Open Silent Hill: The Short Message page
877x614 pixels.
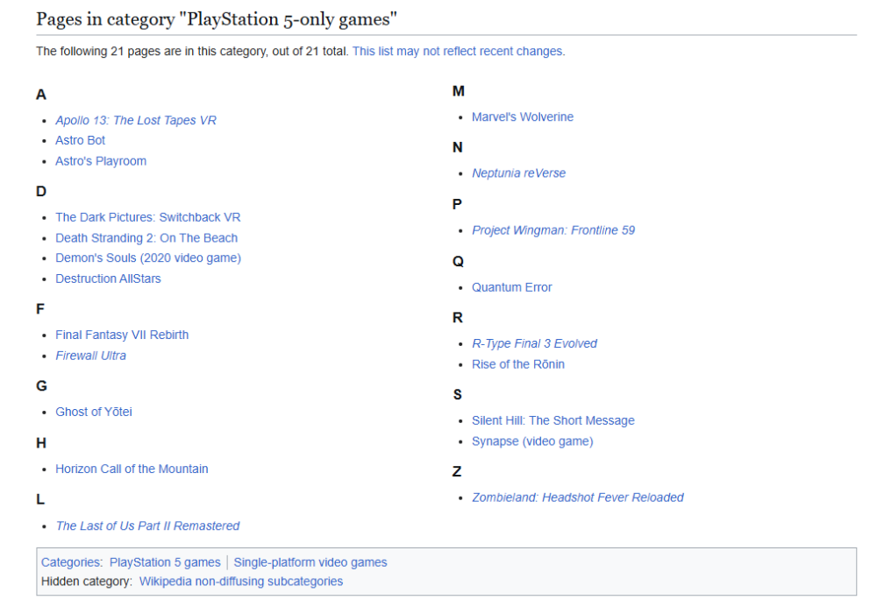[553, 420]
